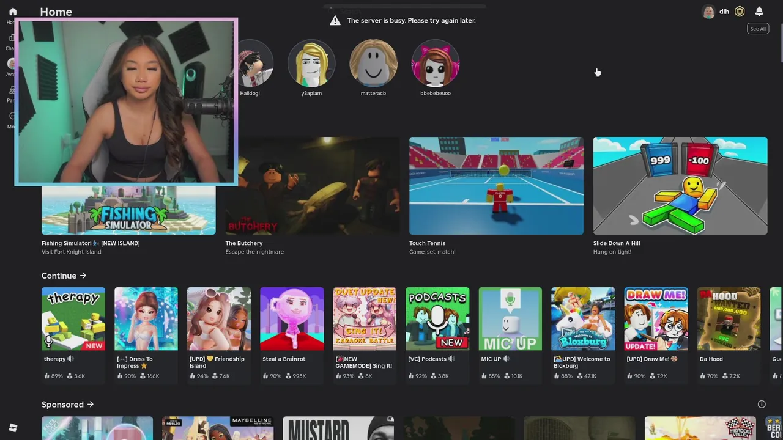Open the Friendship Island thumbnail

pyautogui.click(x=219, y=319)
